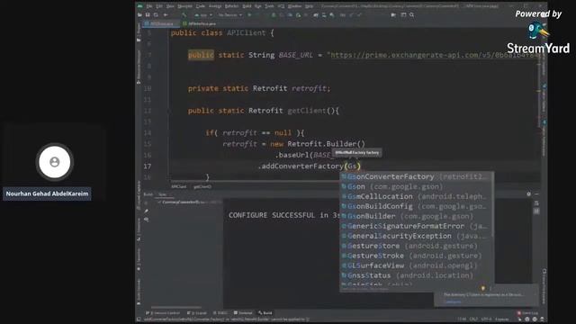Open the Refactor menu
The width and height of the screenshot is (576, 324).
231,6
